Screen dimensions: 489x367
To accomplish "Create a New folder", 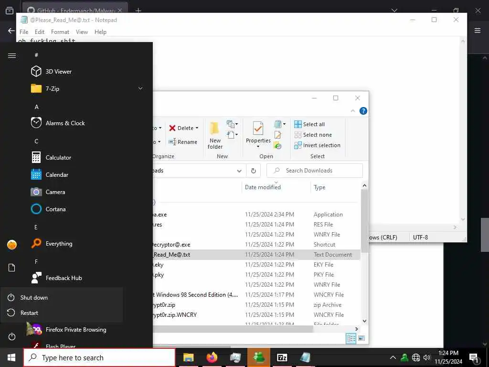I will coord(215,136).
